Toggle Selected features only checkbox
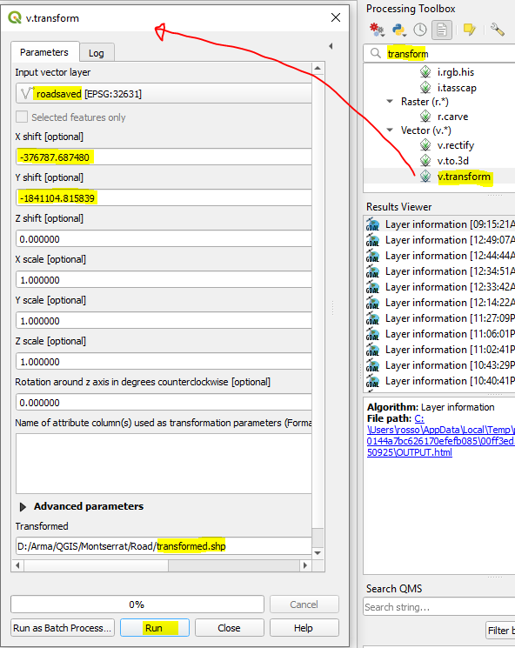The width and height of the screenshot is (515, 648). tap(22, 117)
